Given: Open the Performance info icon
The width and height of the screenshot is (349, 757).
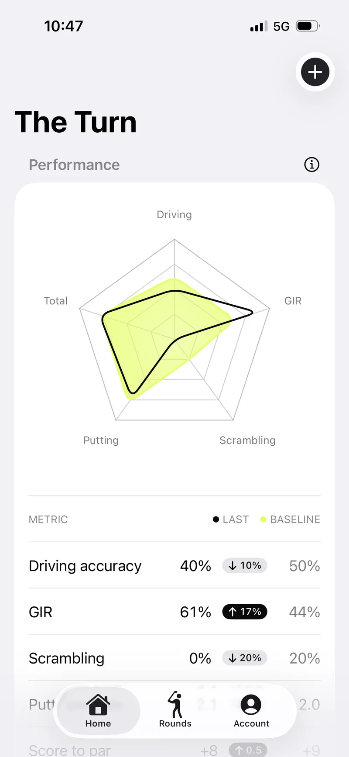Looking at the screenshot, I should tap(311, 165).
